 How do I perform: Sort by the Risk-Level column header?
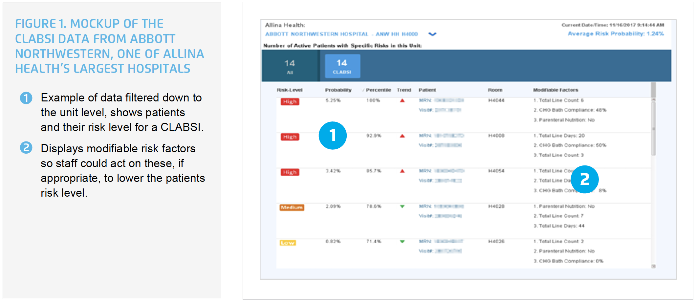click(289, 90)
